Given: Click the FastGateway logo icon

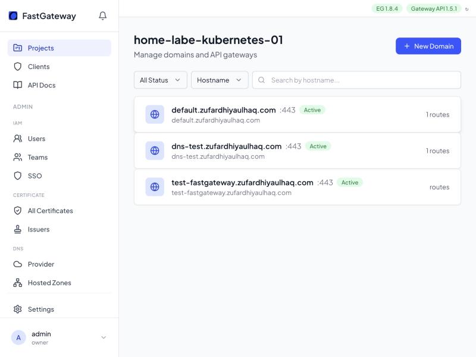Looking at the screenshot, I should (x=13, y=15).
